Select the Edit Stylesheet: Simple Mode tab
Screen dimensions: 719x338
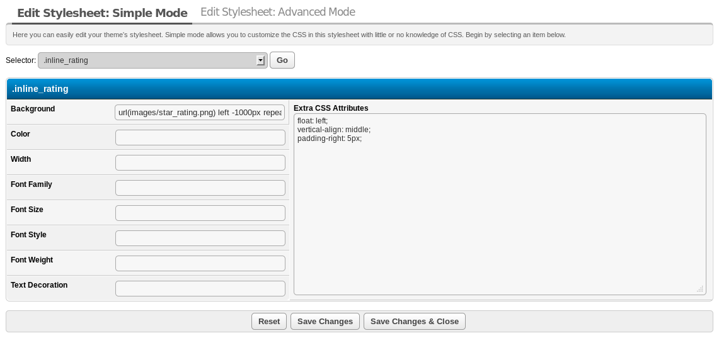pyautogui.click(x=102, y=13)
